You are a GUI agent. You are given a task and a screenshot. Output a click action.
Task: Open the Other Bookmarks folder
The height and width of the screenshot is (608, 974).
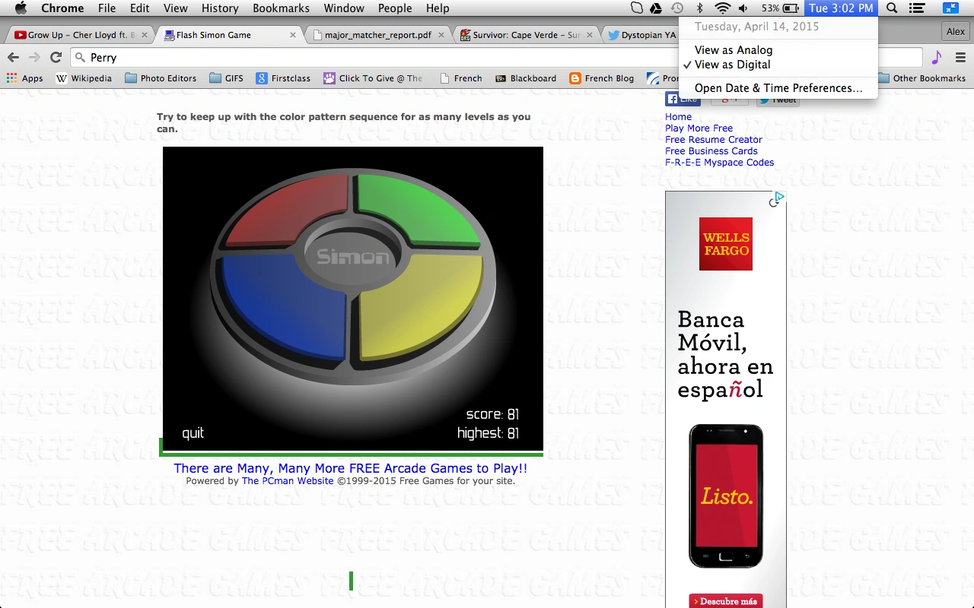click(x=921, y=78)
